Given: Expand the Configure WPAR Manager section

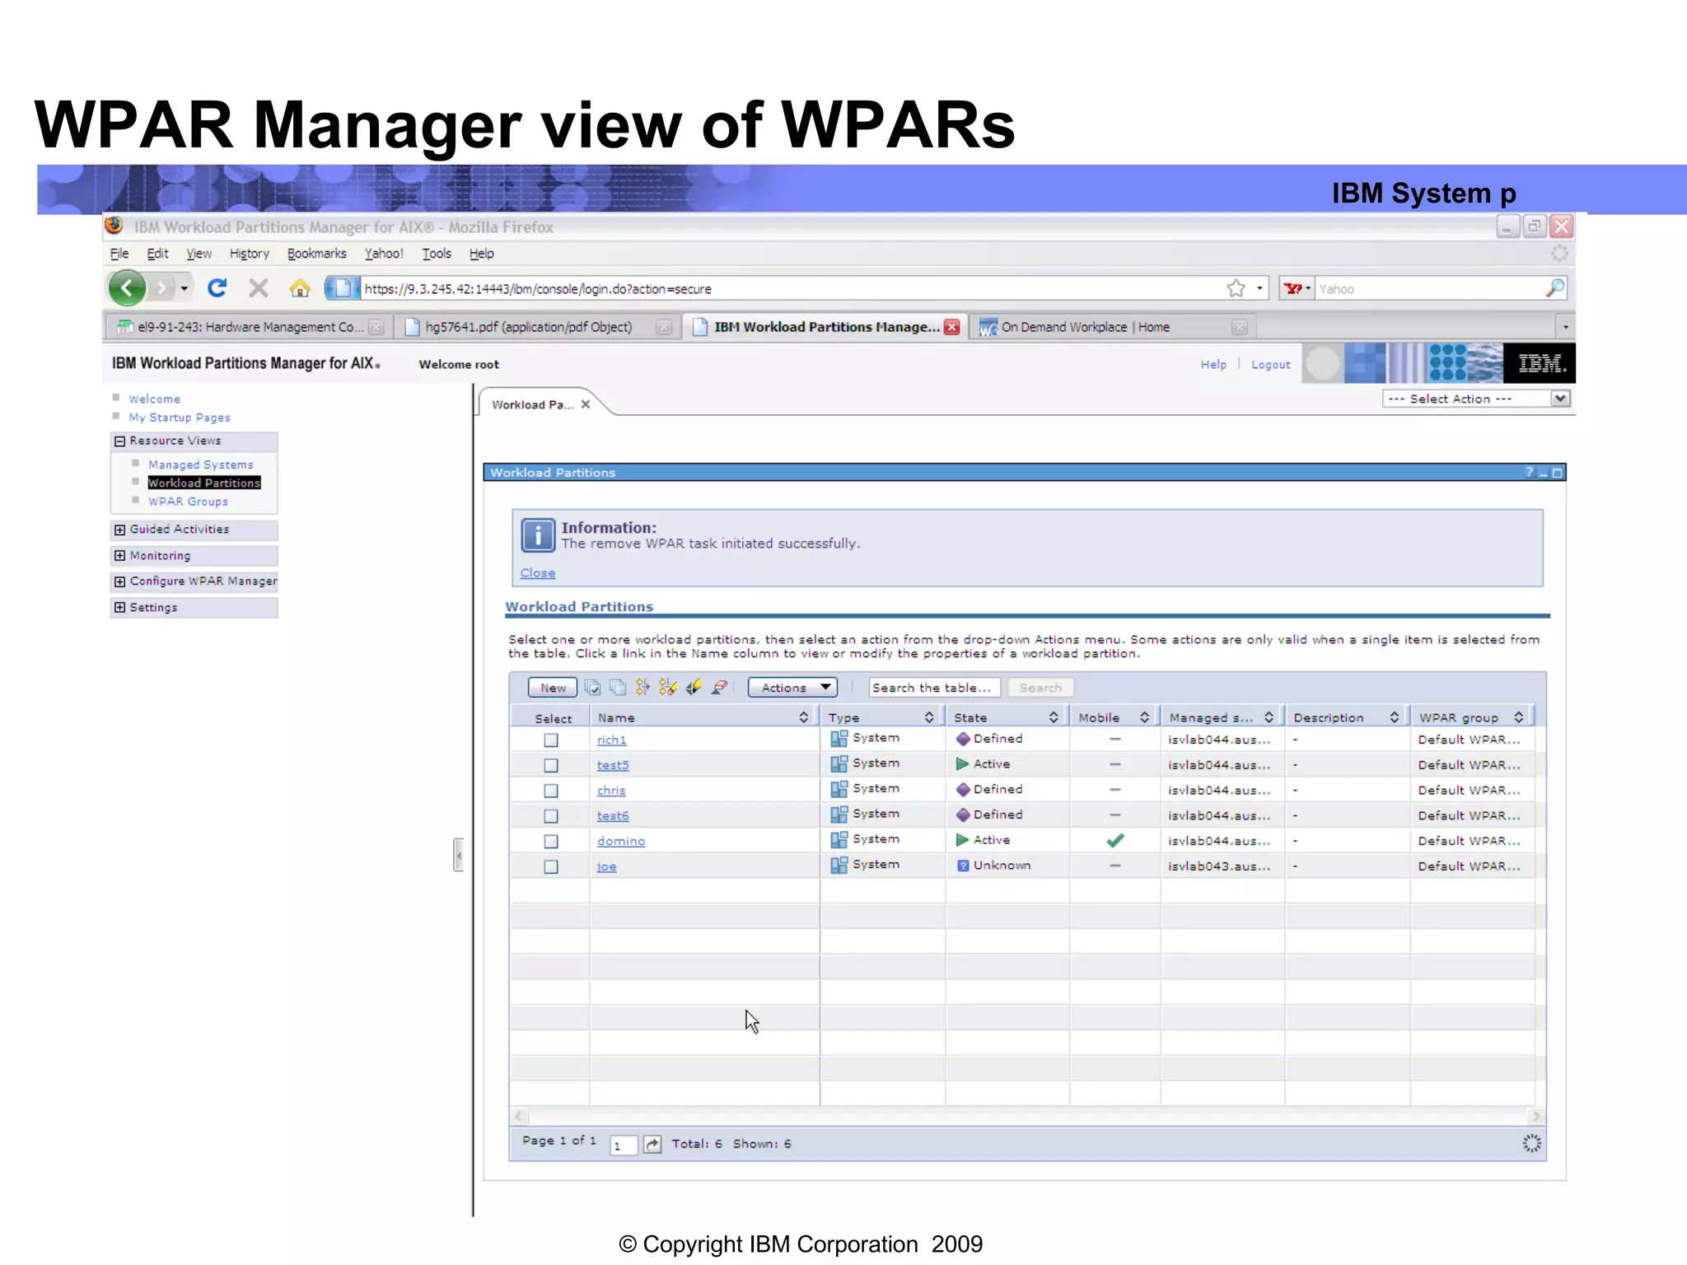Looking at the screenshot, I should (119, 581).
